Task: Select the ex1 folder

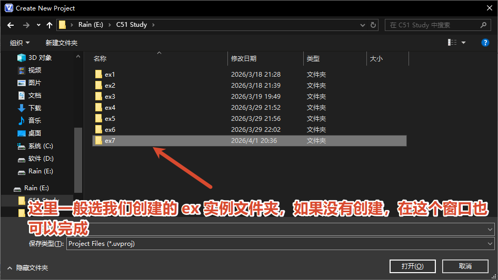Action: (109, 75)
